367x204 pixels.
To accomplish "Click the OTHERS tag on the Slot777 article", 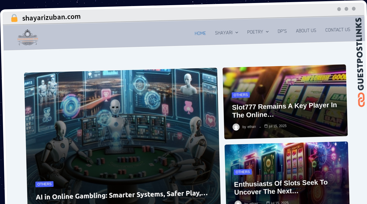I will 241,95.
